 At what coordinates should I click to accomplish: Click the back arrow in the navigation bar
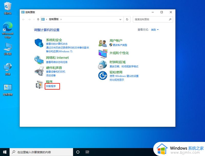24,19
